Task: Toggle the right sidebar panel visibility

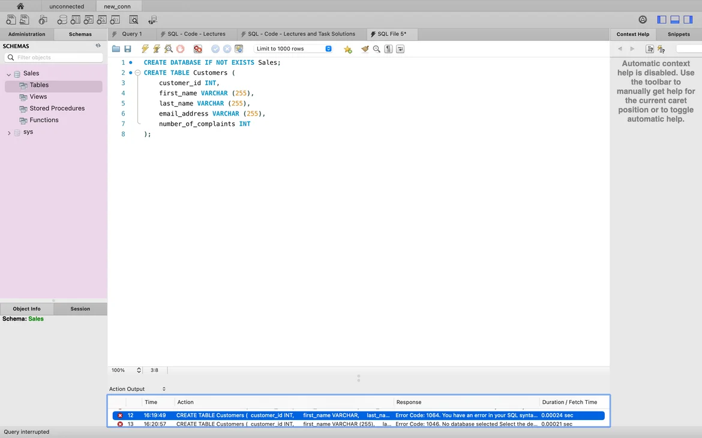Action: click(x=688, y=20)
